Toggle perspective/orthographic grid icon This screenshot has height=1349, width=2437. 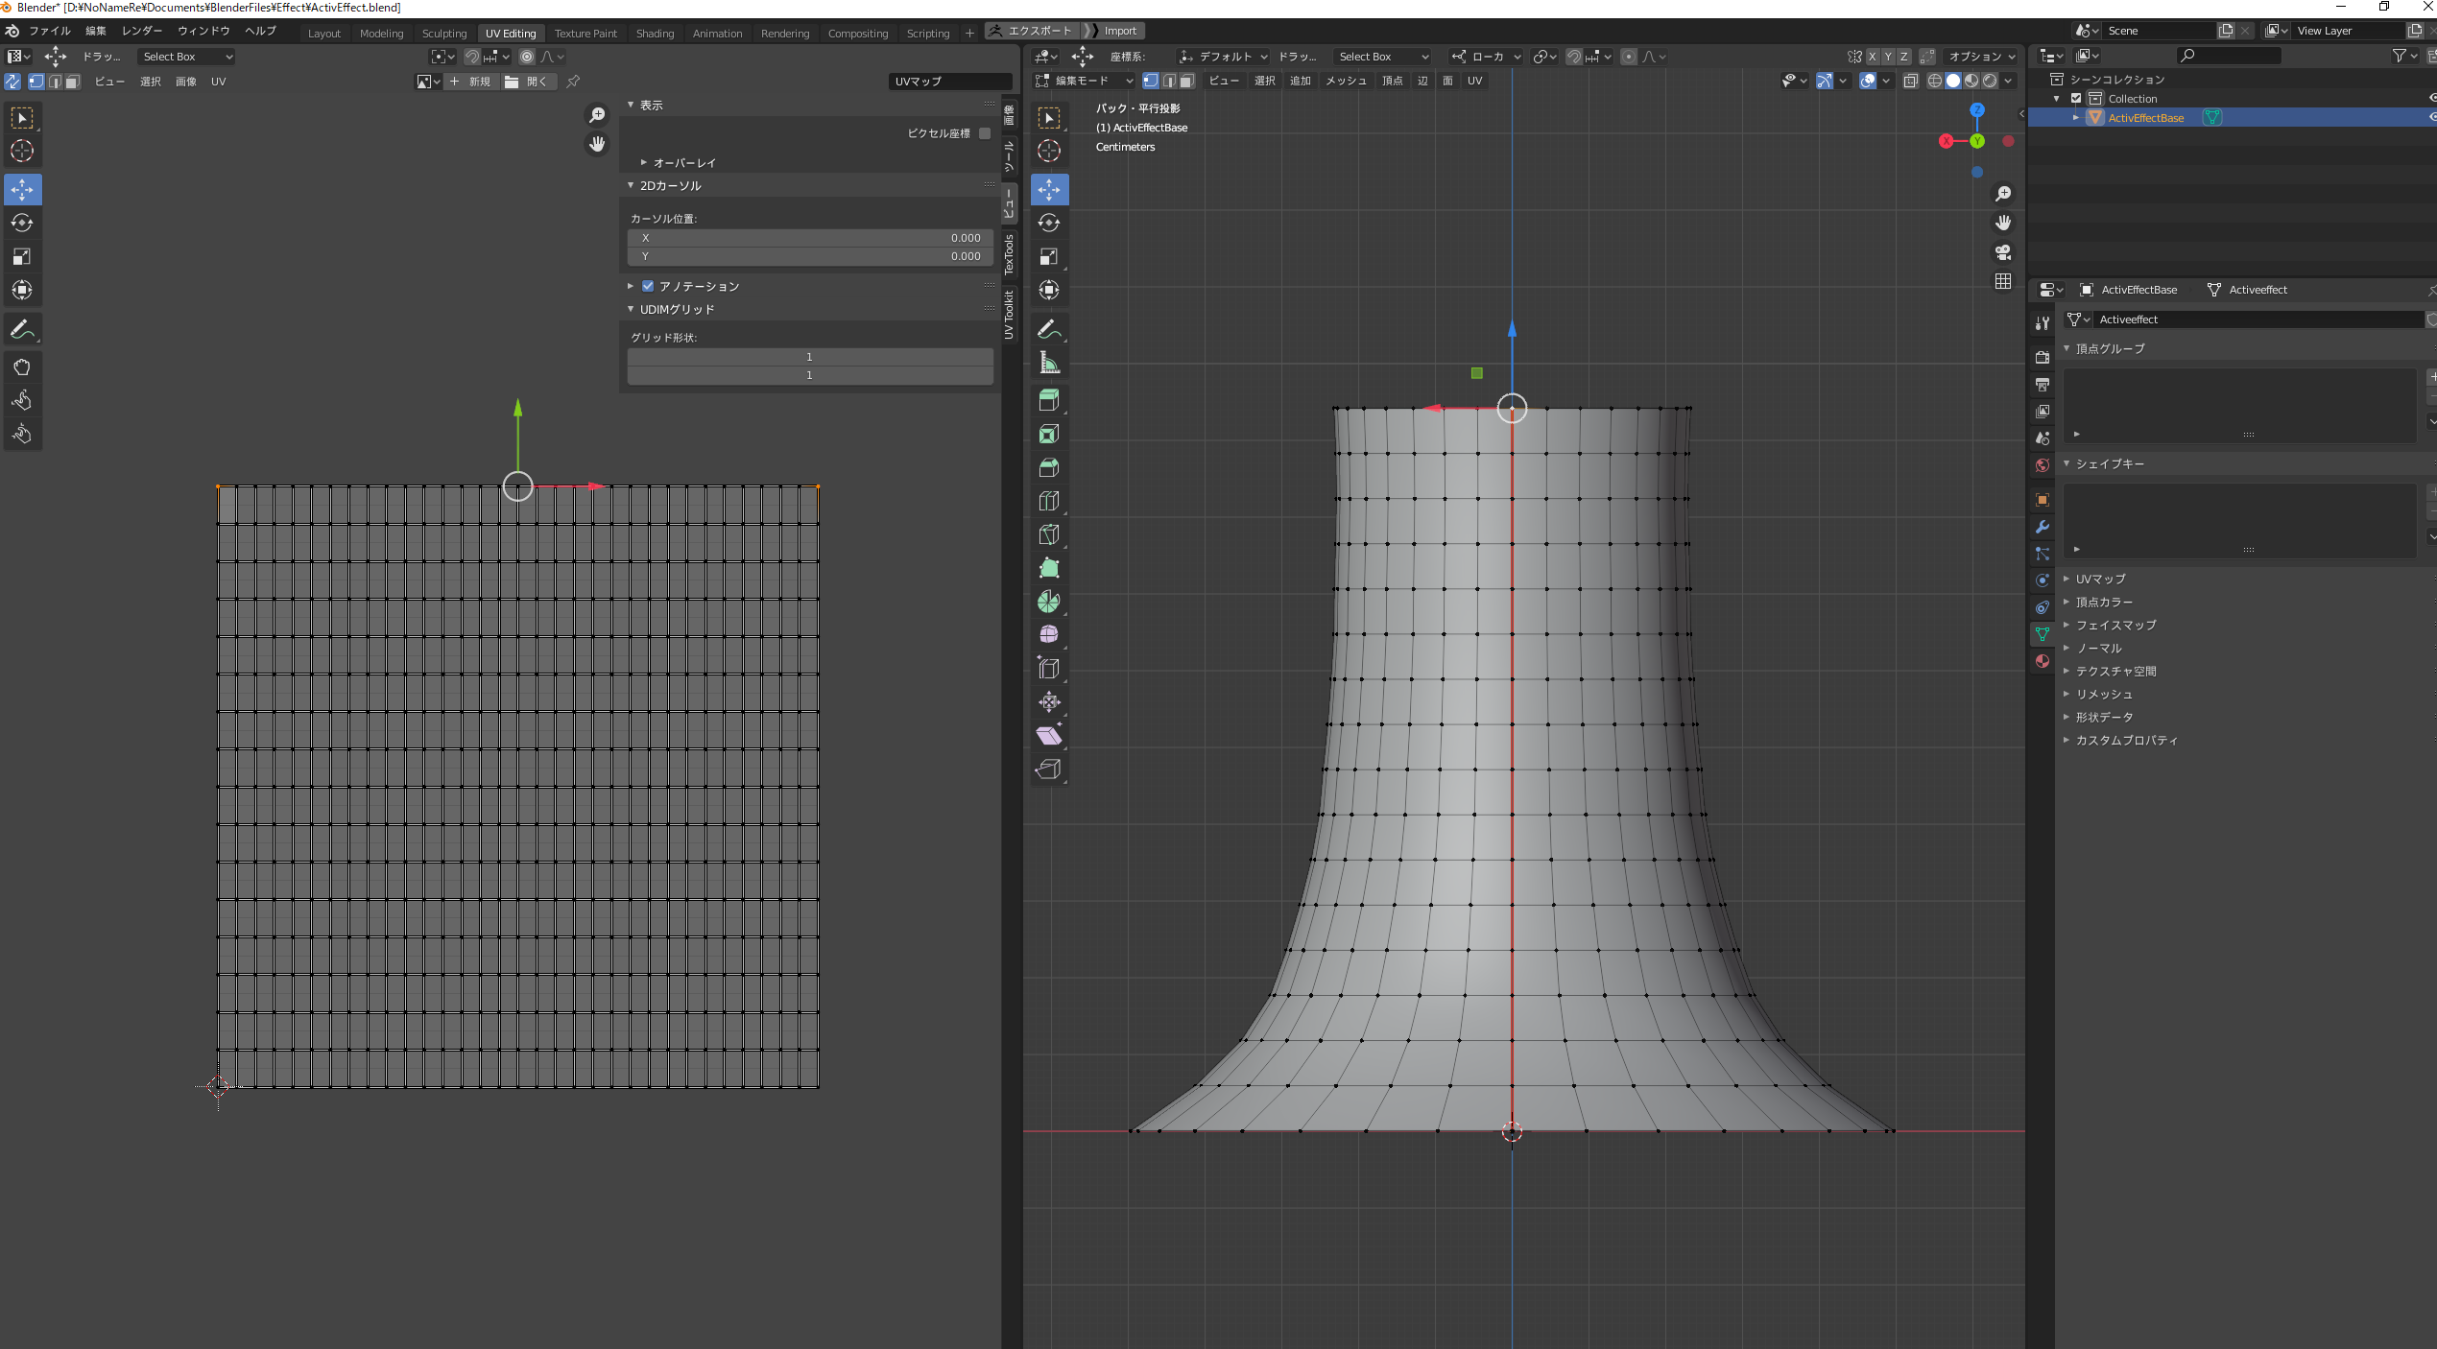2003,281
